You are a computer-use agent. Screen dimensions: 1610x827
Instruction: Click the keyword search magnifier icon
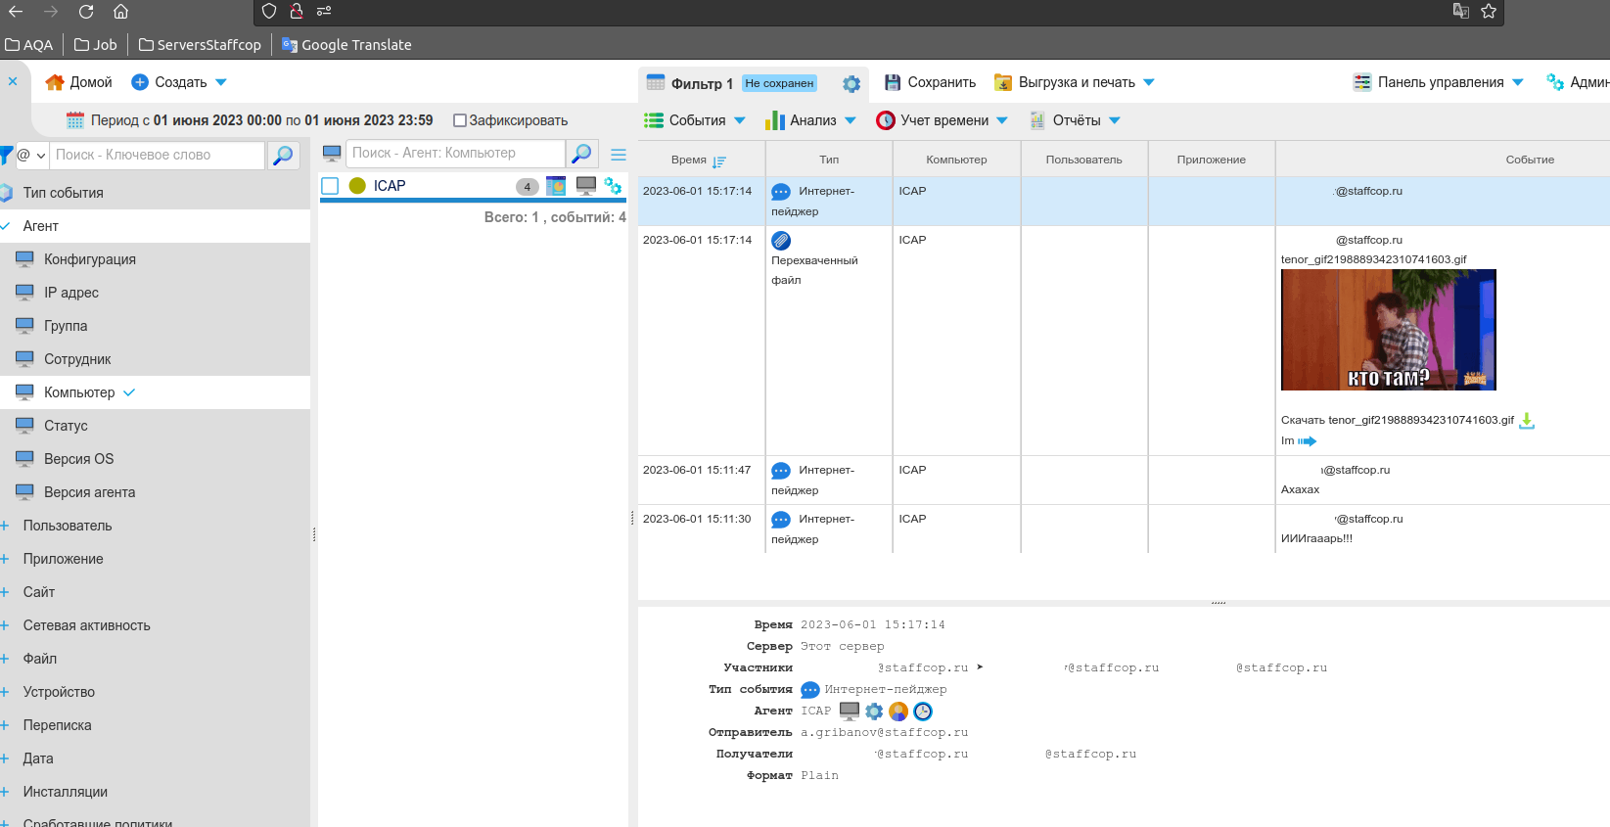click(283, 156)
